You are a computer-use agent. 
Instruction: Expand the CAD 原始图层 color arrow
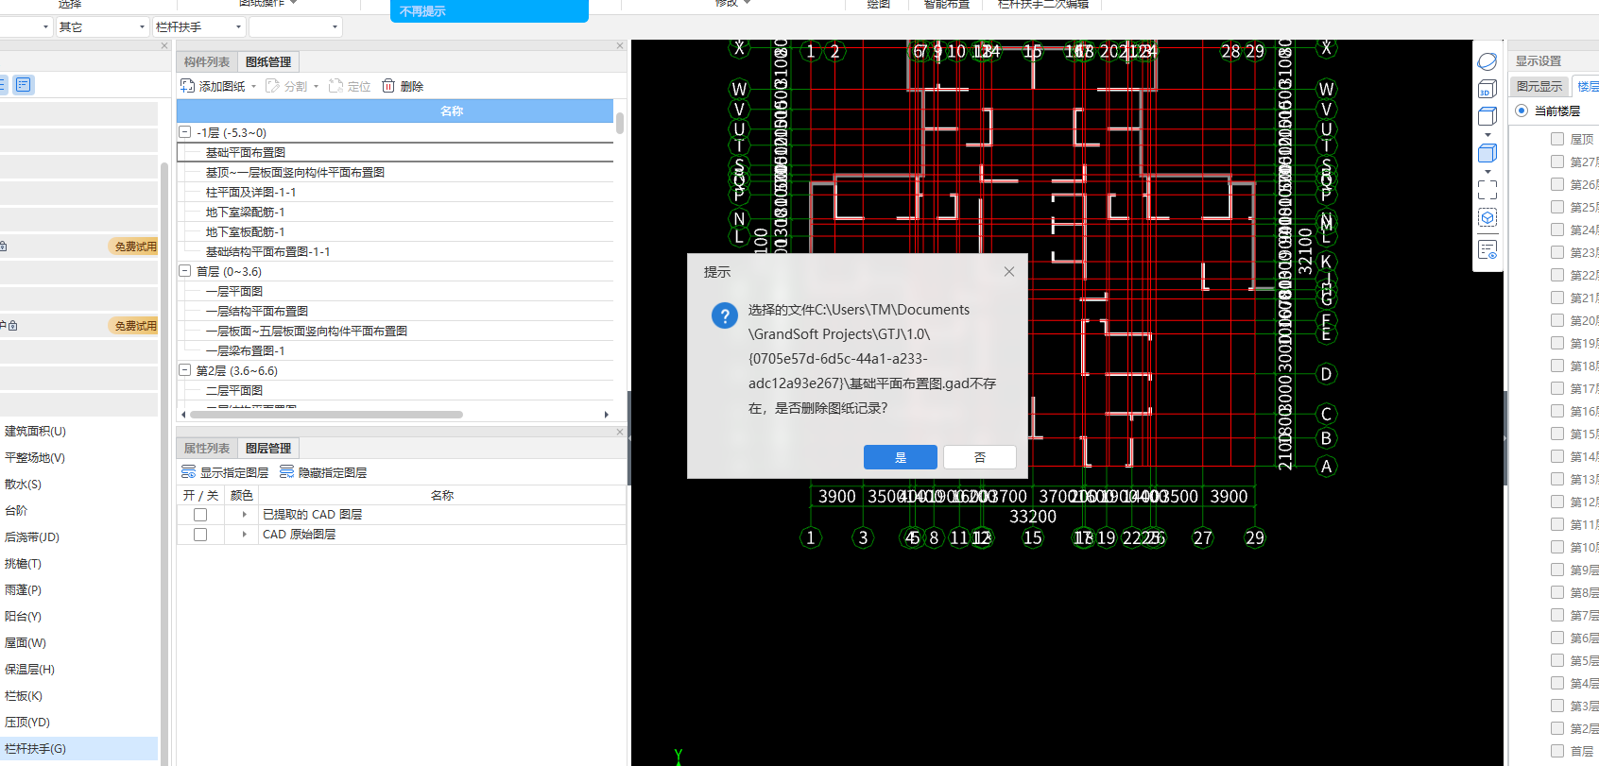[x=244, y=535]
